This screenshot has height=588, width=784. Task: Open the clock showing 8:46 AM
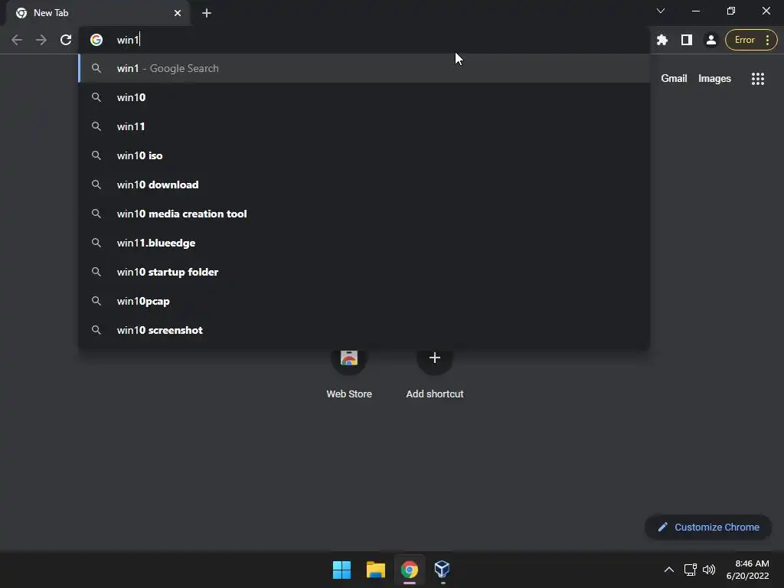click(x=747, y=570)
